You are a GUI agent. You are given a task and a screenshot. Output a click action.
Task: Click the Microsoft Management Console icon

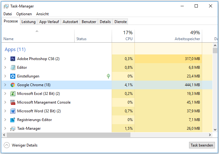tap(13, 102)
